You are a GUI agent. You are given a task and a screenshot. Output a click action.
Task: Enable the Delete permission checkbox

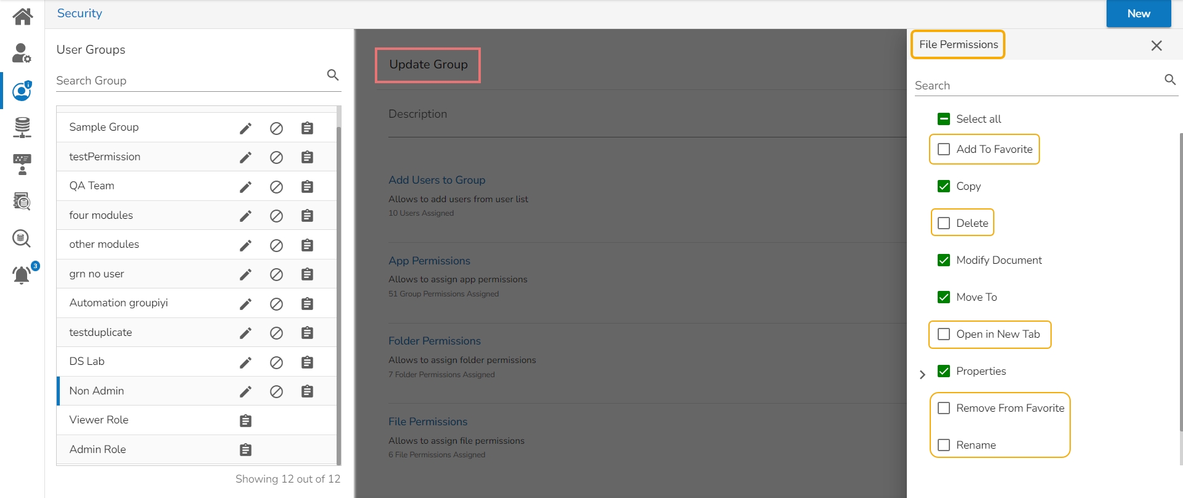tap(944, 223)
